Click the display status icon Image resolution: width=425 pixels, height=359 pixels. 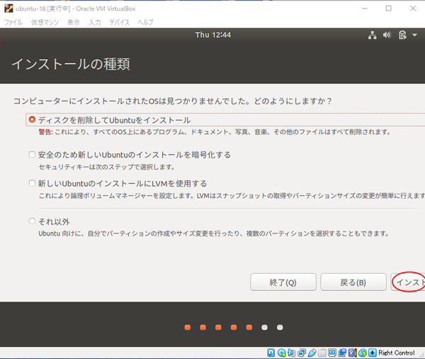332,353
